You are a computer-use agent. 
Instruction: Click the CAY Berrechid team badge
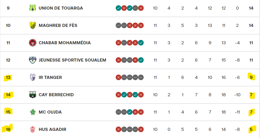pos(32,95)
